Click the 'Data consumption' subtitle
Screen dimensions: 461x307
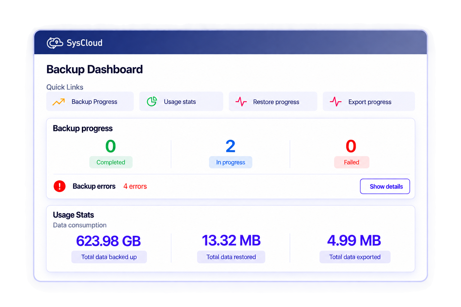pos(80,225)
